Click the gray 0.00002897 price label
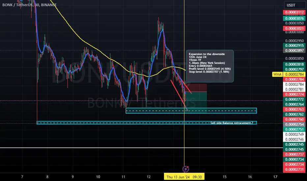This screenshot has height=181, width=307. [294, 50]
